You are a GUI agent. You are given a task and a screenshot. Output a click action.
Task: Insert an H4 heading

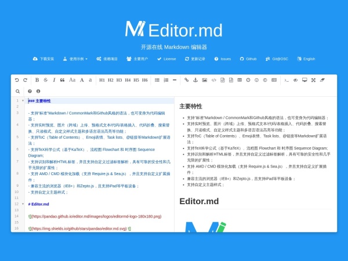pyautogui.click(x=128, y=80)
